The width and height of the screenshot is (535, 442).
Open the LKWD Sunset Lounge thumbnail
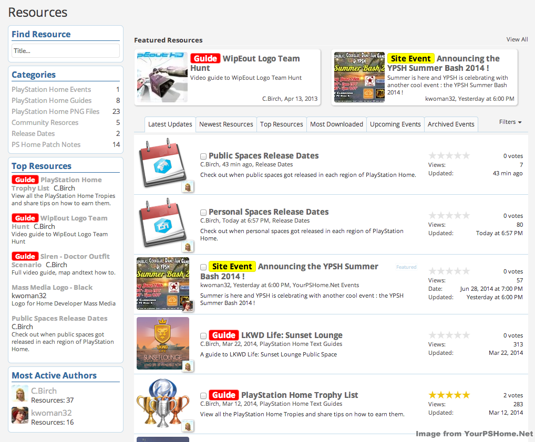tap(163, 343)
